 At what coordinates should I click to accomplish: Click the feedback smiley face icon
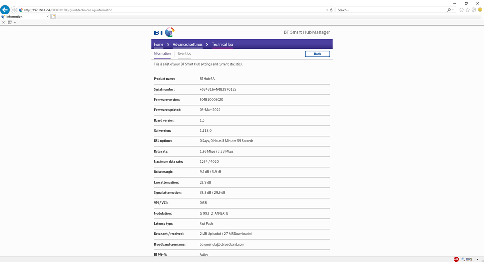(479, 10)
